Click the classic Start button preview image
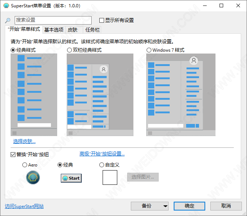Screen dimensions: 247x216 click(71, 178)
